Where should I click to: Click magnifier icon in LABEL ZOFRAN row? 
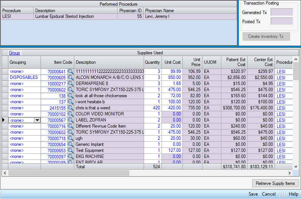(x=71, y=120)
